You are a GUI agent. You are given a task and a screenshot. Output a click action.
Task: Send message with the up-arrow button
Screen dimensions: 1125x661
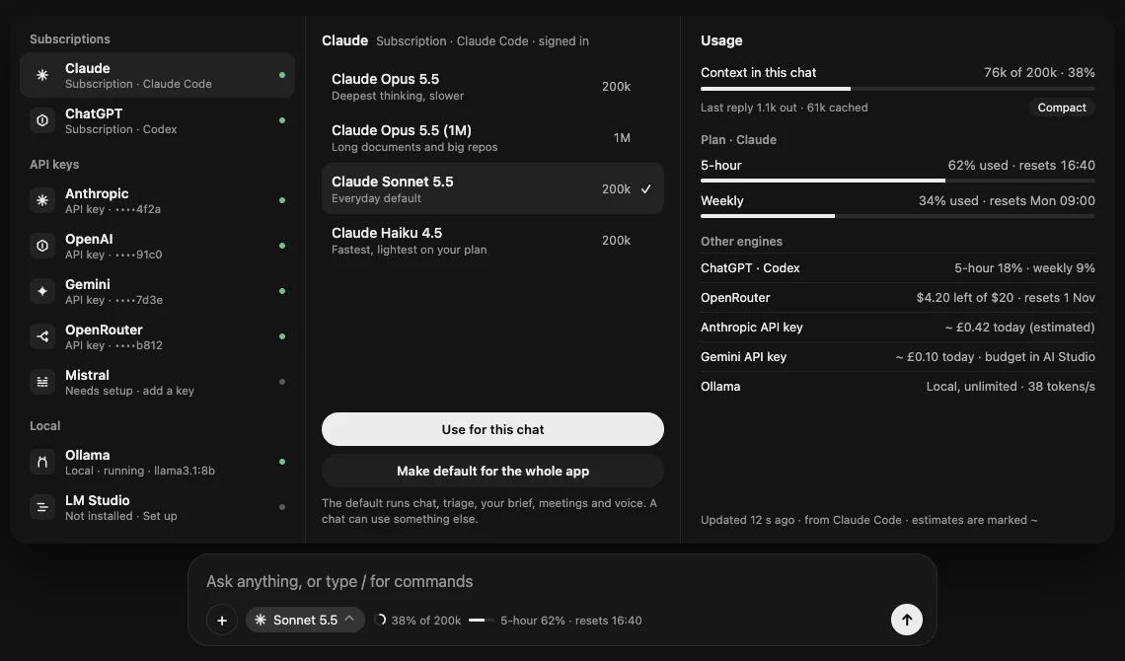point(907,620)
